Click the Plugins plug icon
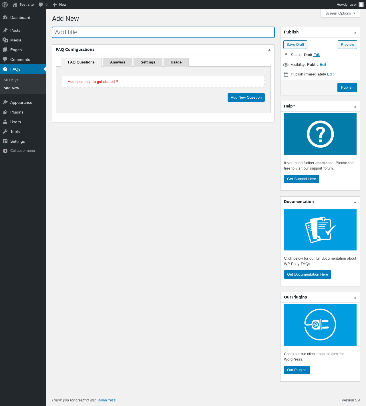The image size is (366, 406). 5,112
